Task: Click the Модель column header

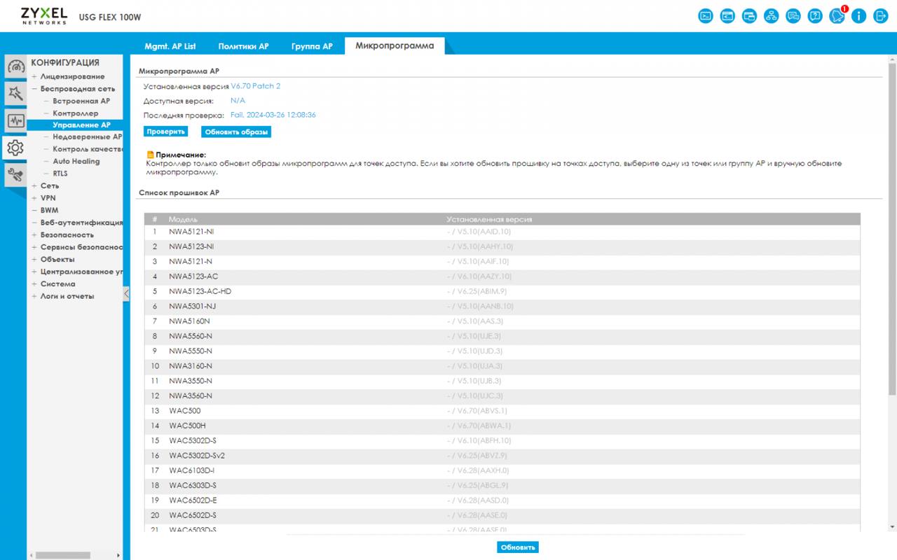Action: (183, 220)
